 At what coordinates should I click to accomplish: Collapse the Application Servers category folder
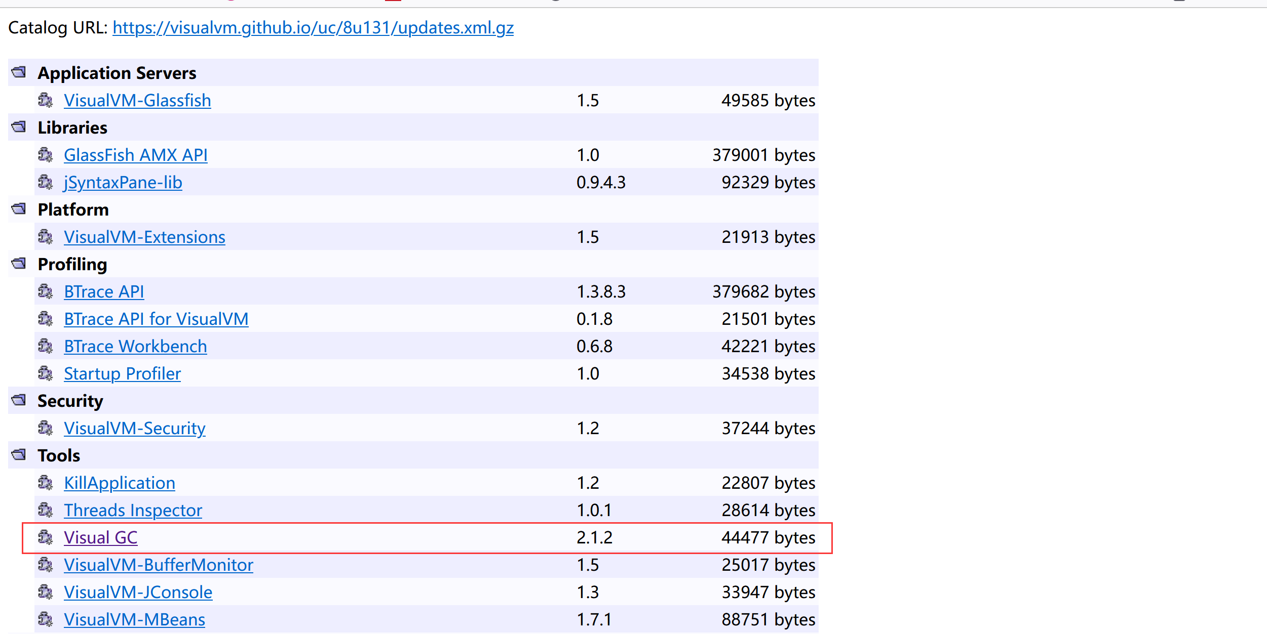[x=19, y=72]
